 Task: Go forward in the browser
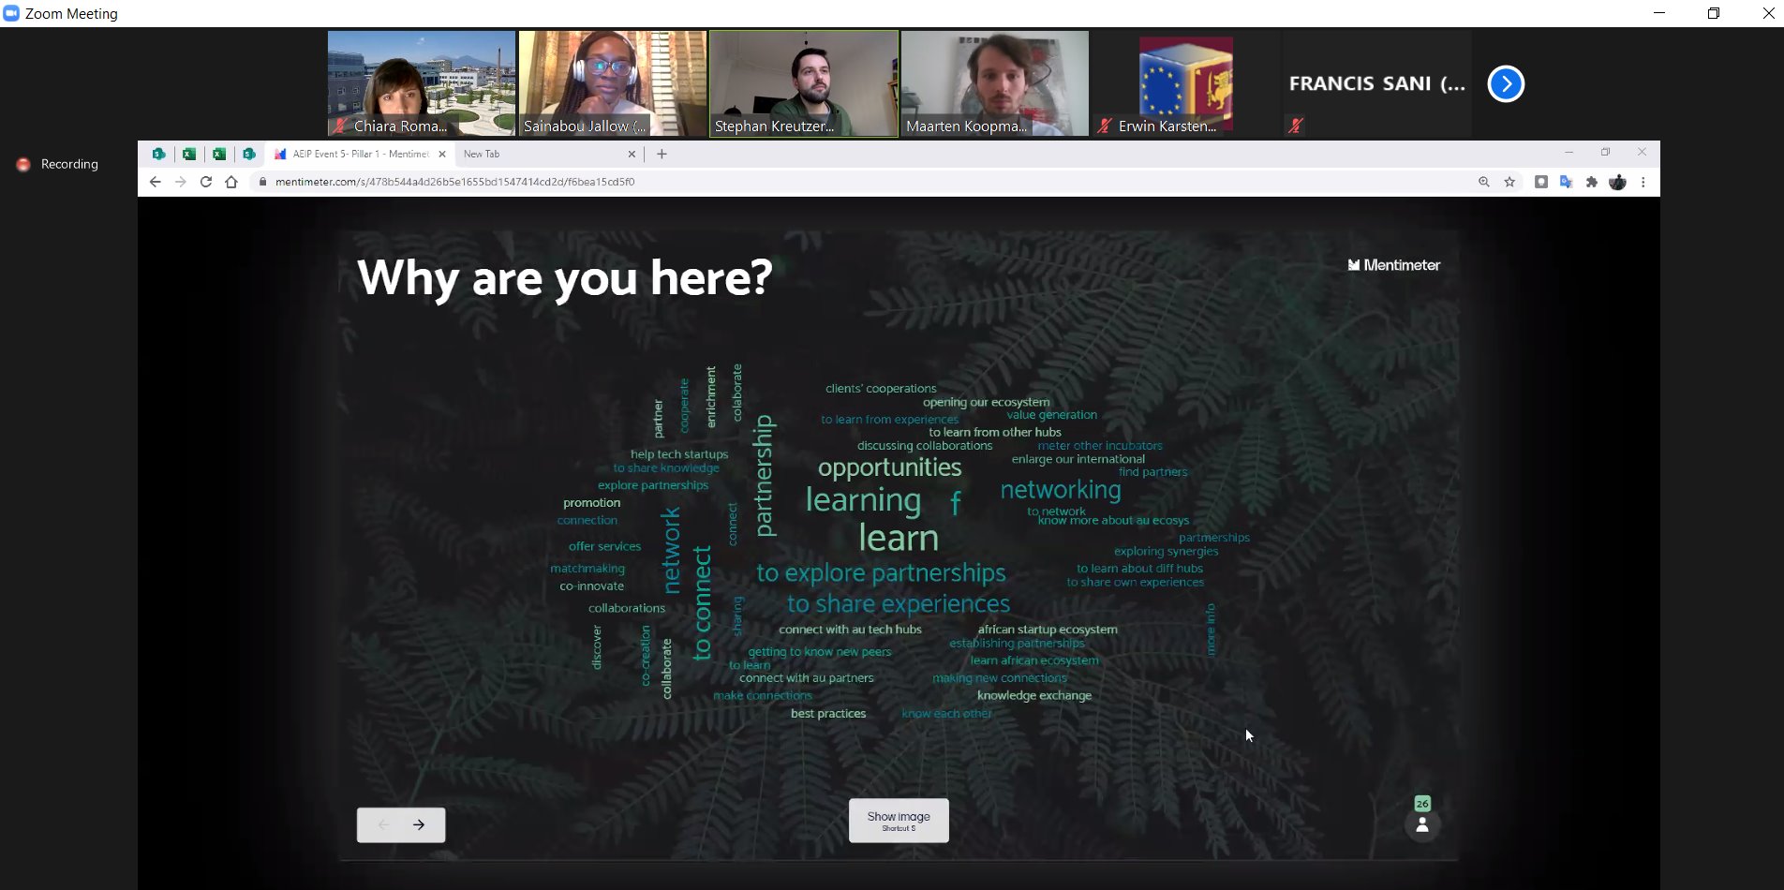tap(181, 182)
